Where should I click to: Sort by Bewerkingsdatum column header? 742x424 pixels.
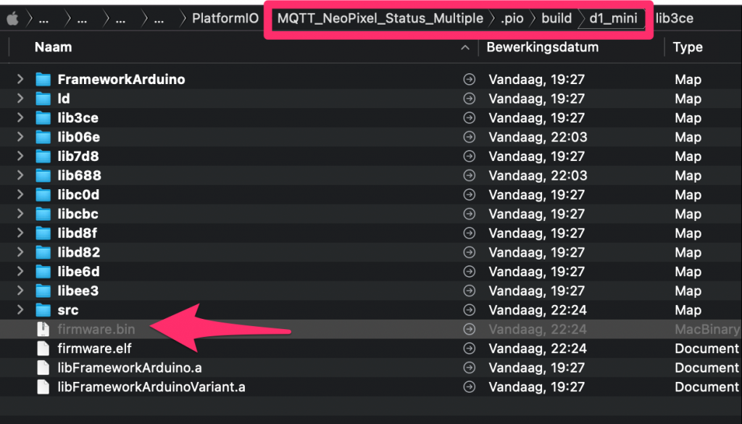coord(542,47)
